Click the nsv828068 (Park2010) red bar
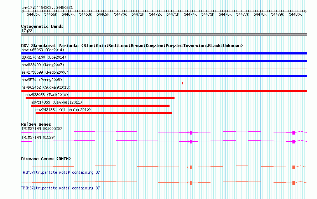Image resolution: width=317 pixels, height=199 pixels. [100, 98]
